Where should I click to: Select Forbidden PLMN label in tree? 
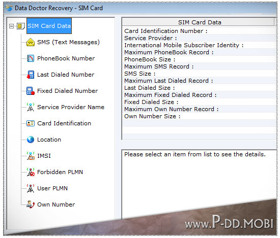[60, 172]
